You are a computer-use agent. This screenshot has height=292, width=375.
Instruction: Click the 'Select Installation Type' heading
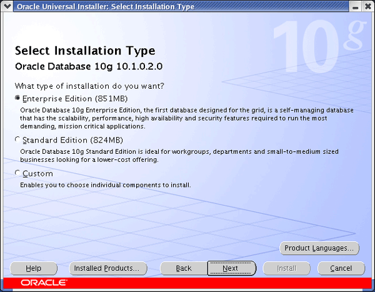pos(84,51)
